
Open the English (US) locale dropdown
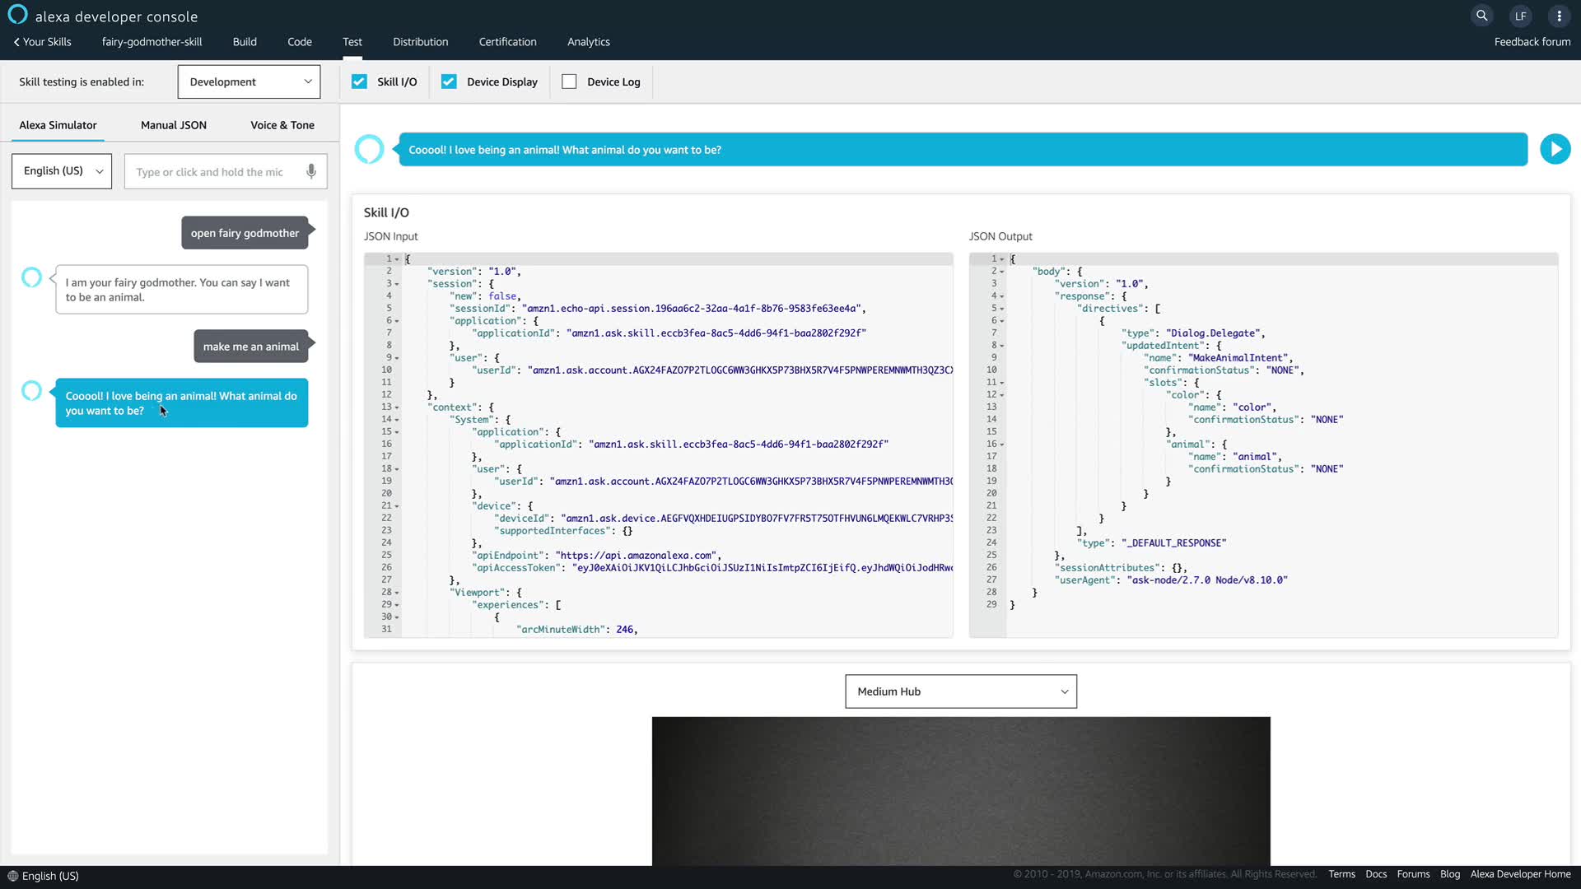pyautogui.click(x=62, y=171)
